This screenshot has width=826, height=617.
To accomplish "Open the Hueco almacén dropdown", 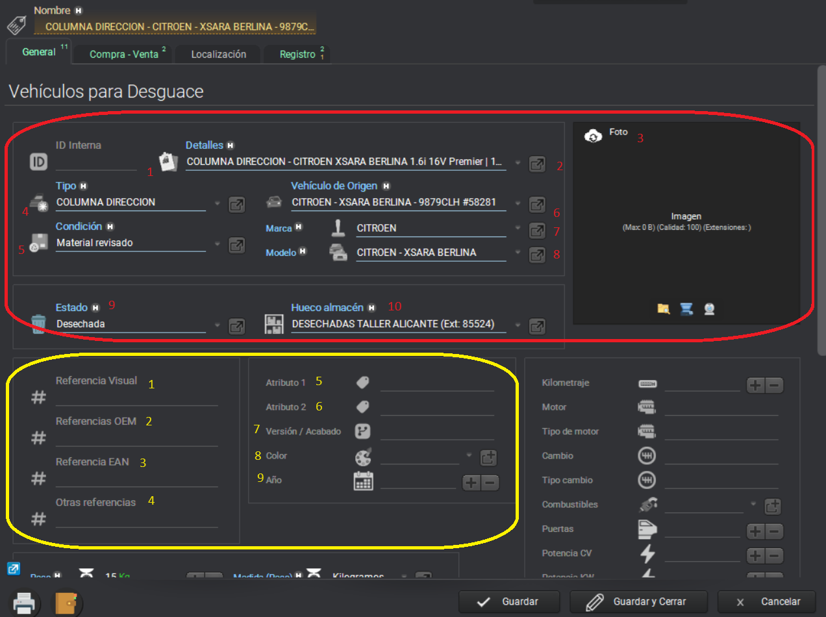I will 518,325.
